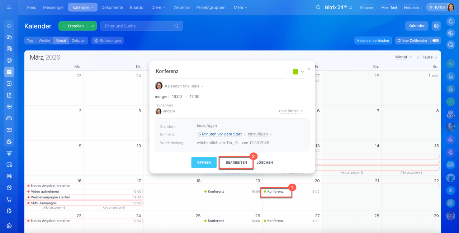Viewport: 459px width, 233px height.
Task: Open the hamburger menu in the top-left corner
Action: [x=9, y=7]
